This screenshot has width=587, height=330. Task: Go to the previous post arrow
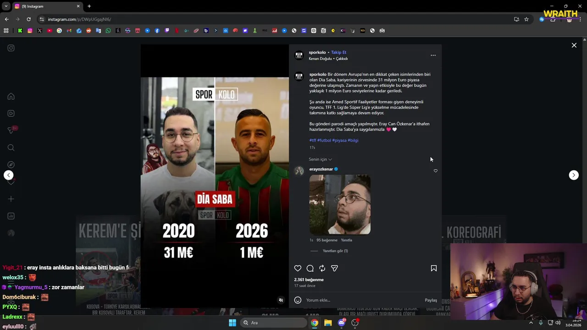8,175
